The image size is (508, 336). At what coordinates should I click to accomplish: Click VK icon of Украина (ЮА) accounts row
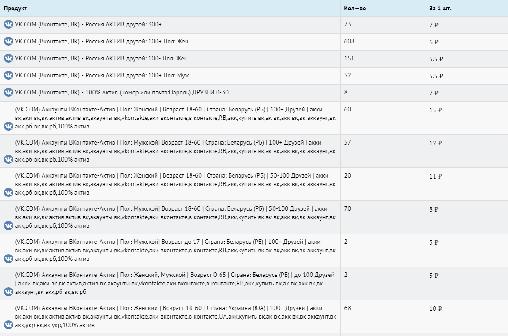coord(9,325)
